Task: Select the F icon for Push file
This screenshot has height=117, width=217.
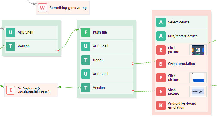Action: pos(86,32)
